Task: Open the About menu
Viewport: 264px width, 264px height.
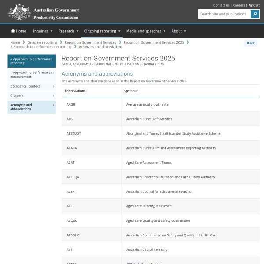Action: click(179, 31)
